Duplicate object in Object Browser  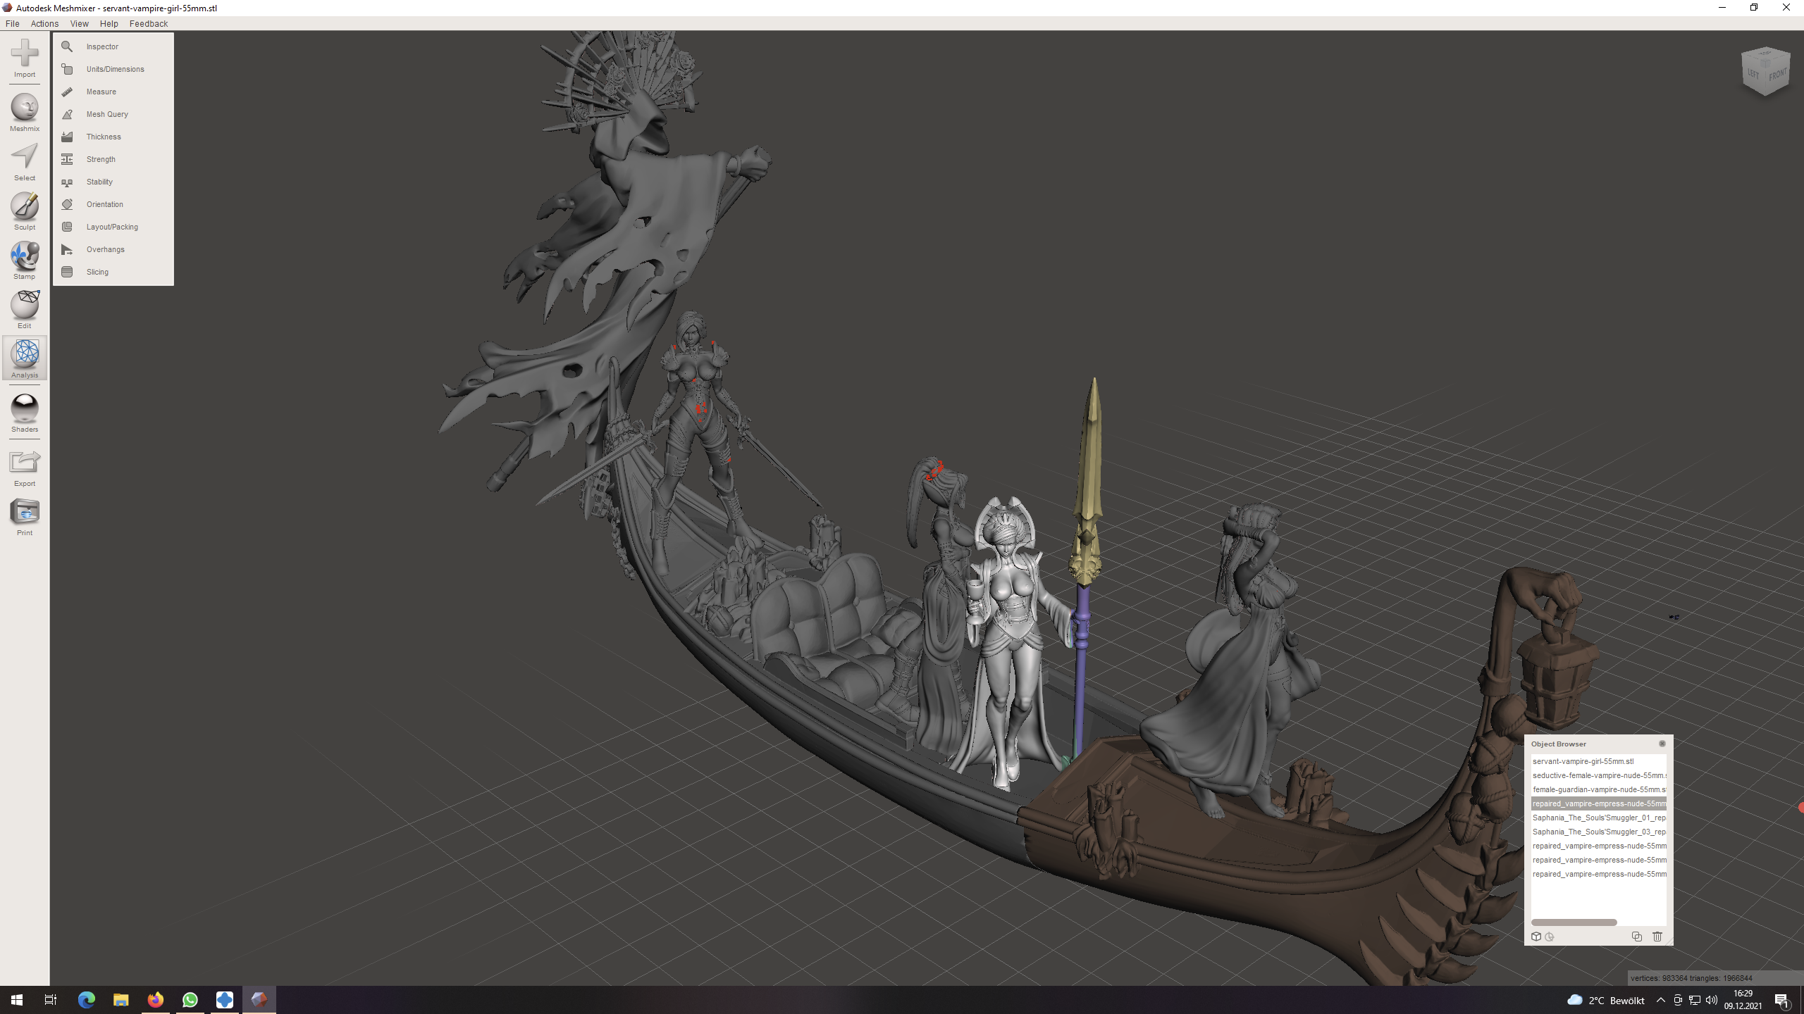[1636, 937]
